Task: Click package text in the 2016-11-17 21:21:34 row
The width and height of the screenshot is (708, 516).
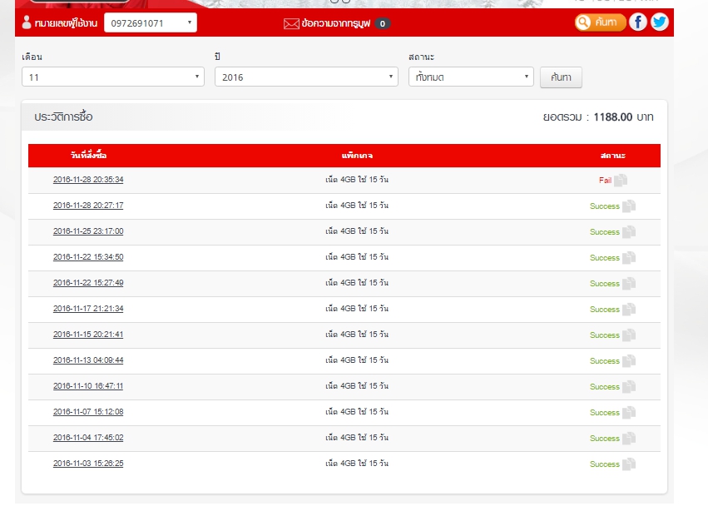Action: [x=357, y=308]
